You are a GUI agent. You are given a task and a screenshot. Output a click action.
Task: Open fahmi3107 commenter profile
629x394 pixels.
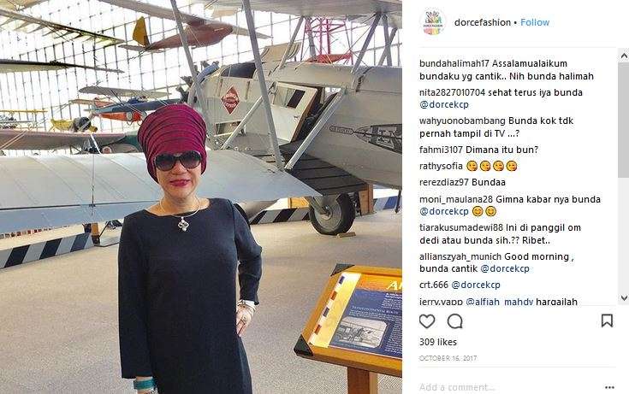click(441, 150)
